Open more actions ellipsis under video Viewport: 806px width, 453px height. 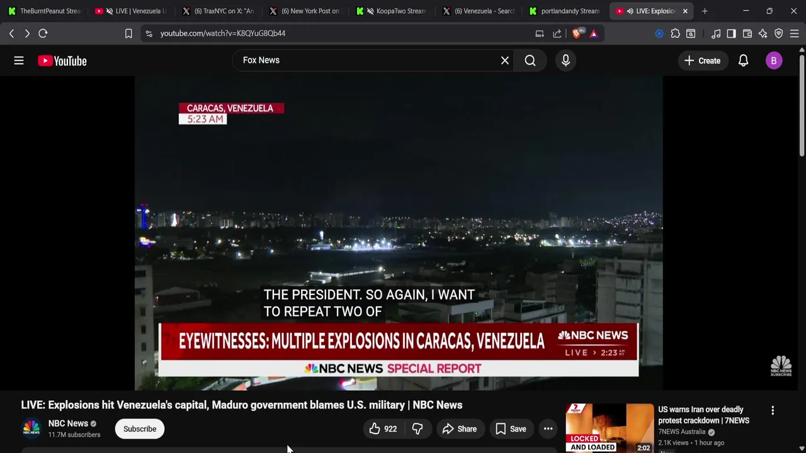(x=548, y=429)
